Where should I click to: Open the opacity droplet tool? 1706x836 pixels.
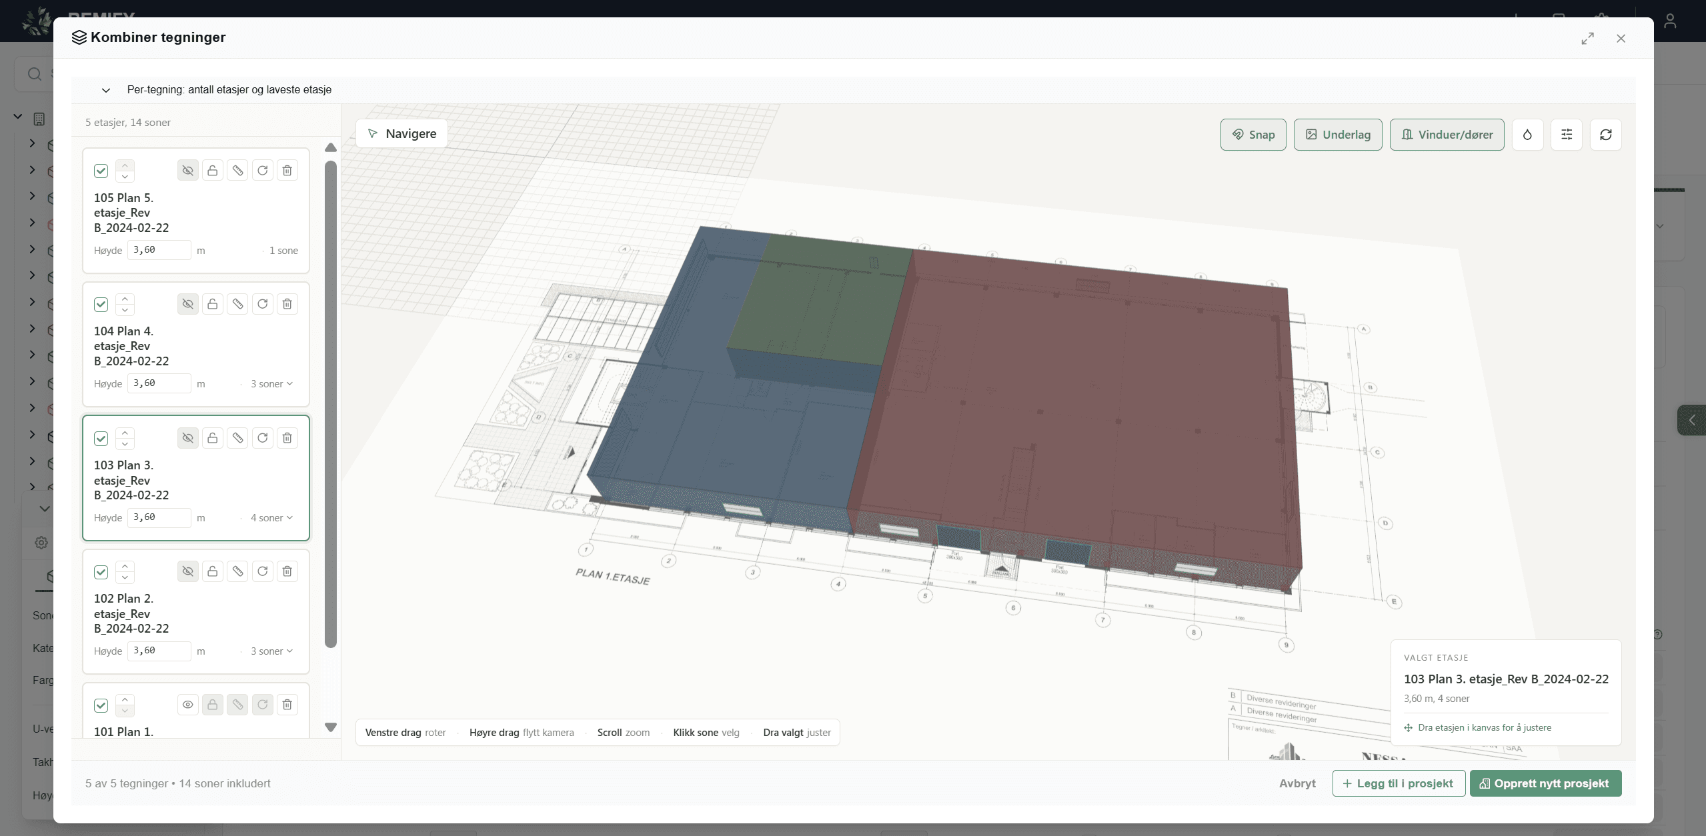point(1527,135)
